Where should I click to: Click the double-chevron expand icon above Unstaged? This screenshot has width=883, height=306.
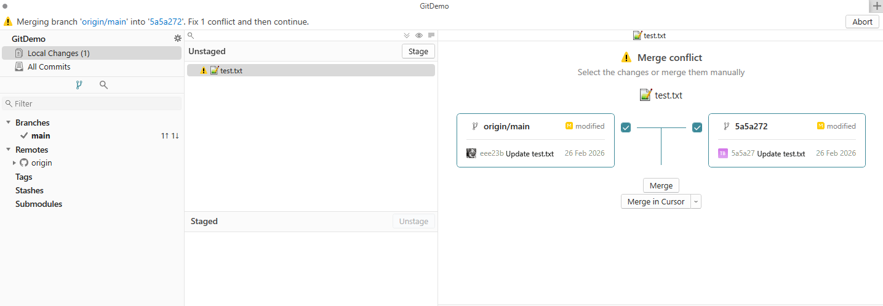(407, 36)
